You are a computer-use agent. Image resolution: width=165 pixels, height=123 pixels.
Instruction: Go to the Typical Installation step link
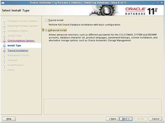(18, 50)
